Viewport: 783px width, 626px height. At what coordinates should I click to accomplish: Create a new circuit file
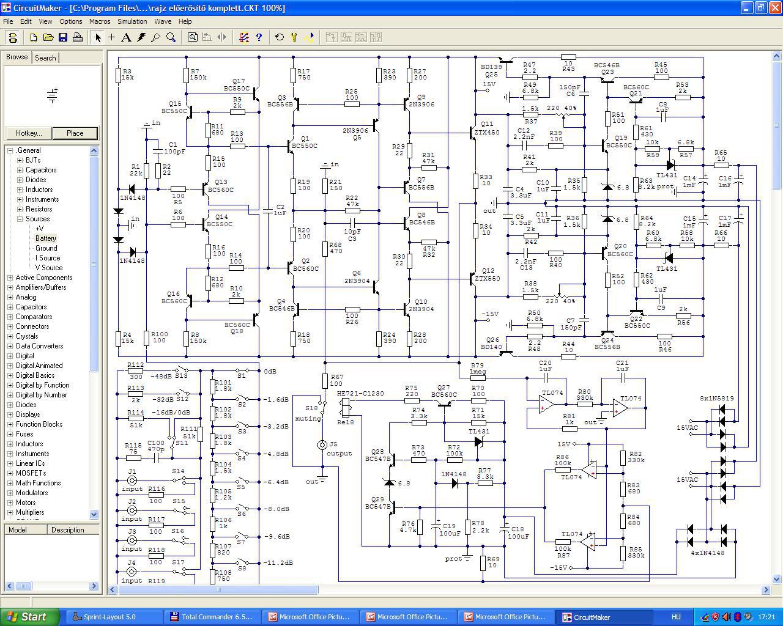pos(34,37)
